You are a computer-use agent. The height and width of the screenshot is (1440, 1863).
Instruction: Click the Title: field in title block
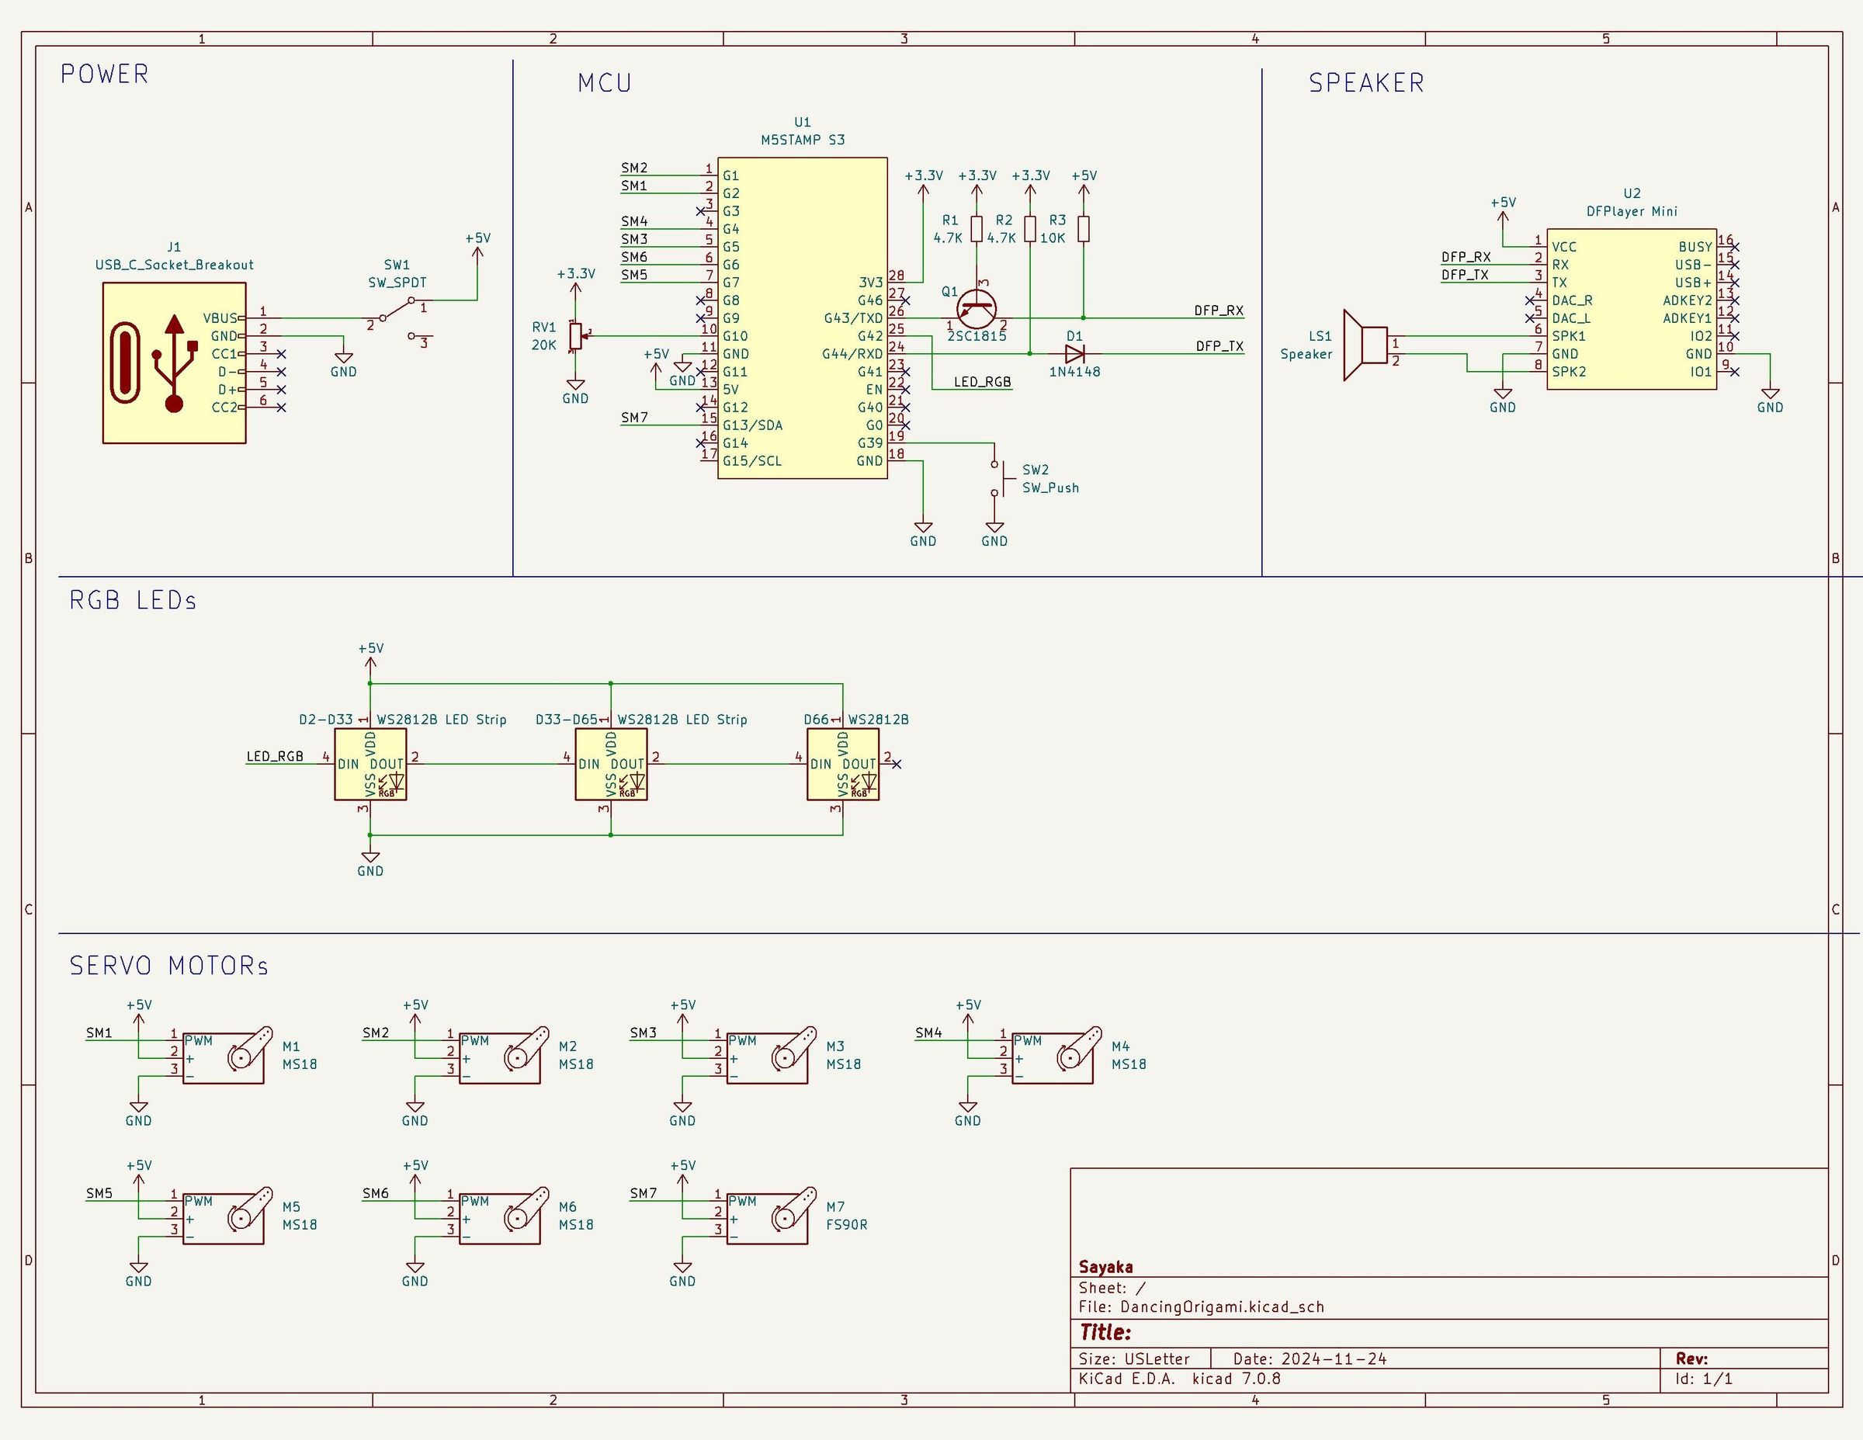(1105, 1333)
